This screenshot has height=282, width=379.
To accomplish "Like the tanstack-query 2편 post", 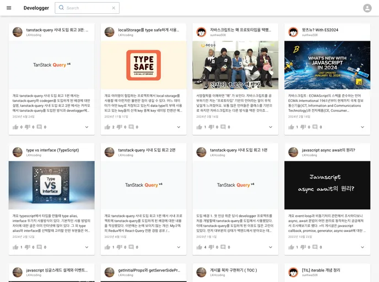I will [x=107, y=247].
